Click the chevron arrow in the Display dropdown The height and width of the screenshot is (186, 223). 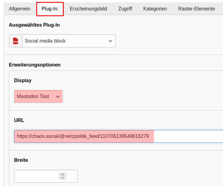[x=58, y=96]
